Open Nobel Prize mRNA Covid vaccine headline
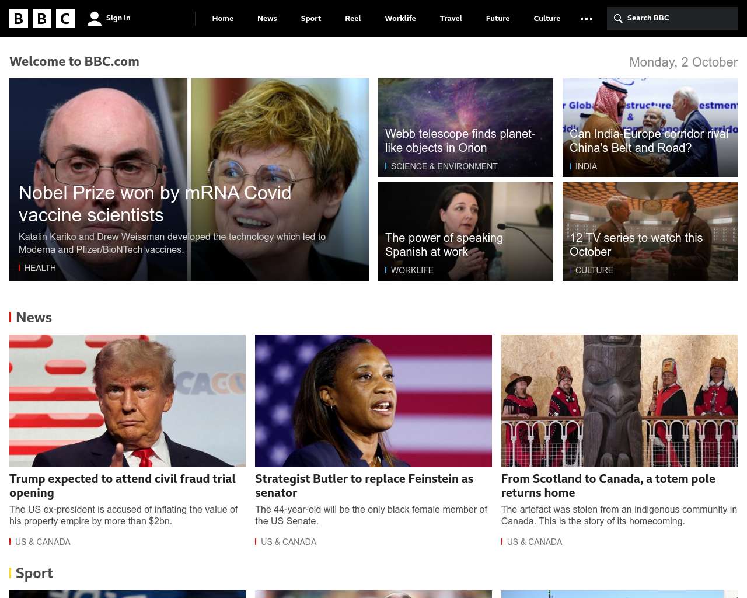747x598 pixels. (155, 204)
